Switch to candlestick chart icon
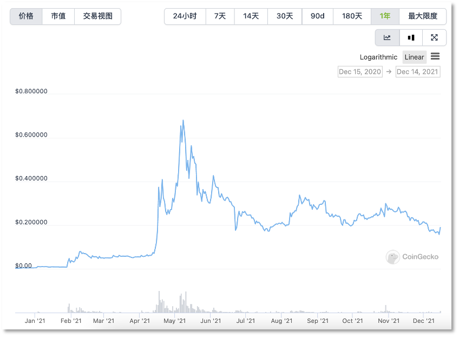 411,37
